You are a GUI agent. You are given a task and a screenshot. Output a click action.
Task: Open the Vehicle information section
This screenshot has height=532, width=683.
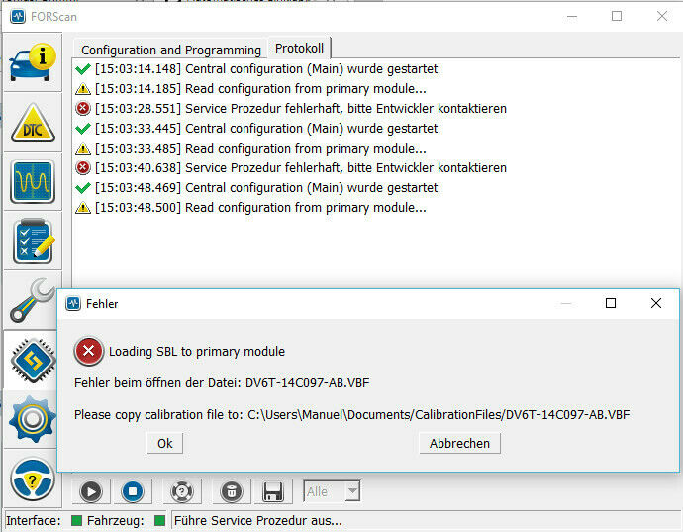tap(33, 62)
